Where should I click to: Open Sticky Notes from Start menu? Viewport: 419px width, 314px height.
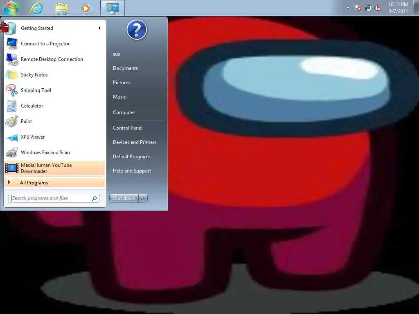point(55,74)
